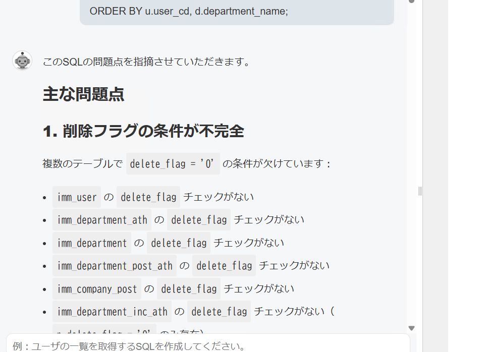The width and height of the screenshot is (485, 352).
Task: Click the imm_department_post_ath code badge
Action: (x=115, y=266)
